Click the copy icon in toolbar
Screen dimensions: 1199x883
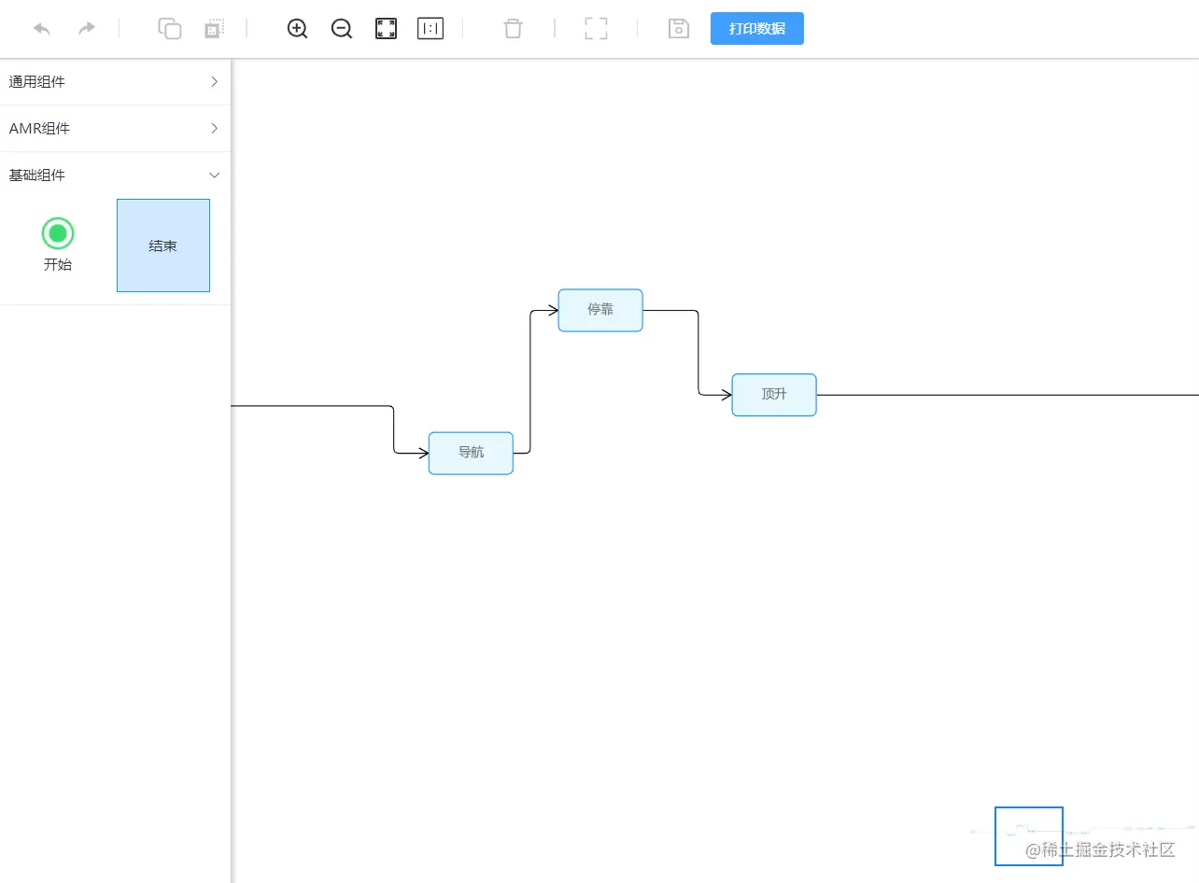click(x=170, y=28)
